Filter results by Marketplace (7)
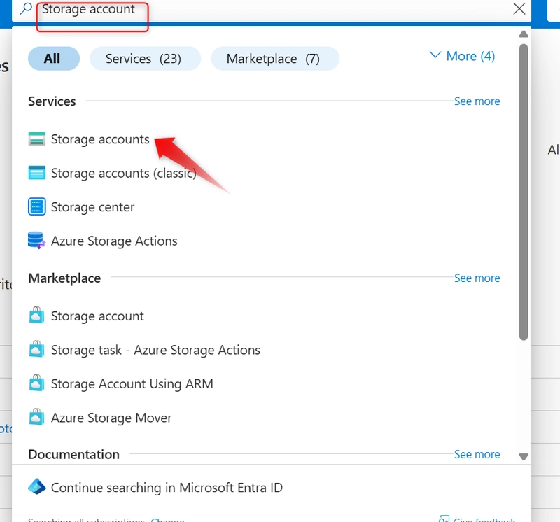This screenshot has width=560, height=522. pos(275,59)
